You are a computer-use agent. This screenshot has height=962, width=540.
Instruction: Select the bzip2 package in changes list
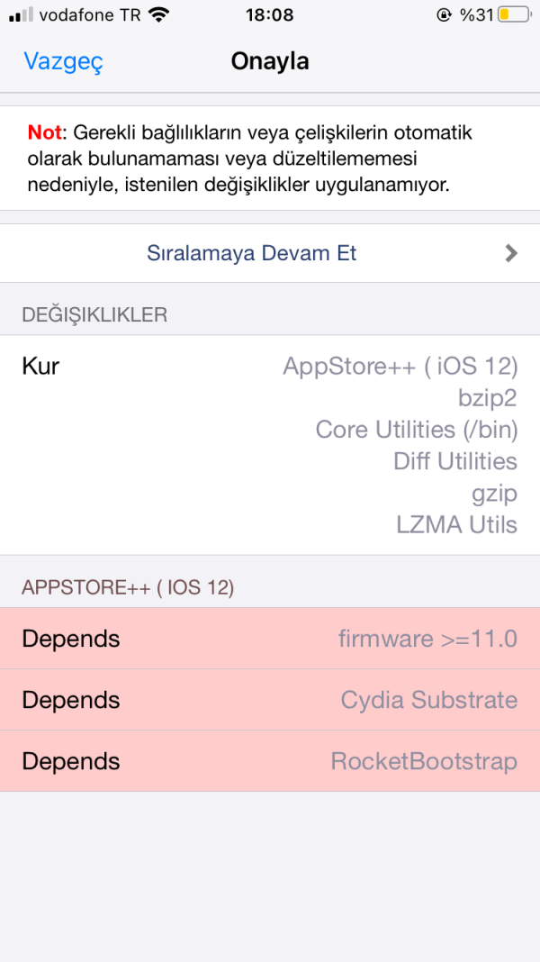coord(487,397)
